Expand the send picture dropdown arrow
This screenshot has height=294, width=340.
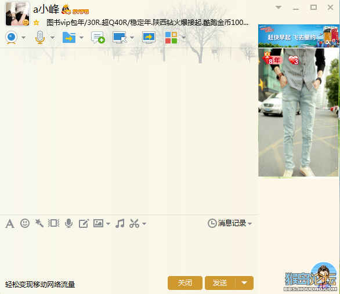108,224
